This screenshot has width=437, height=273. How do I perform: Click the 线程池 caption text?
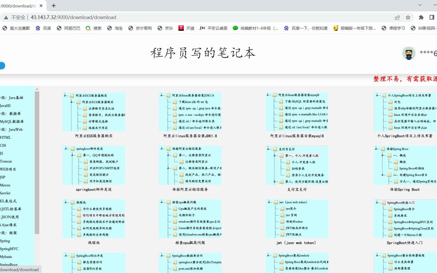tap(94, 243)
